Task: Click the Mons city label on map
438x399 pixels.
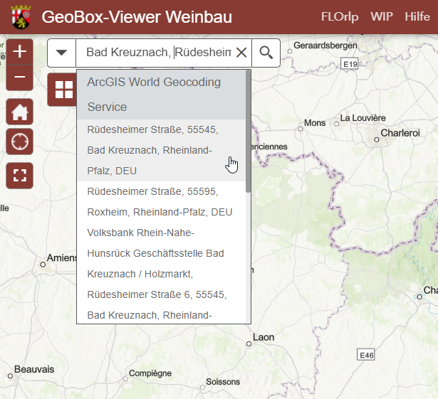Action: [315, 123]
